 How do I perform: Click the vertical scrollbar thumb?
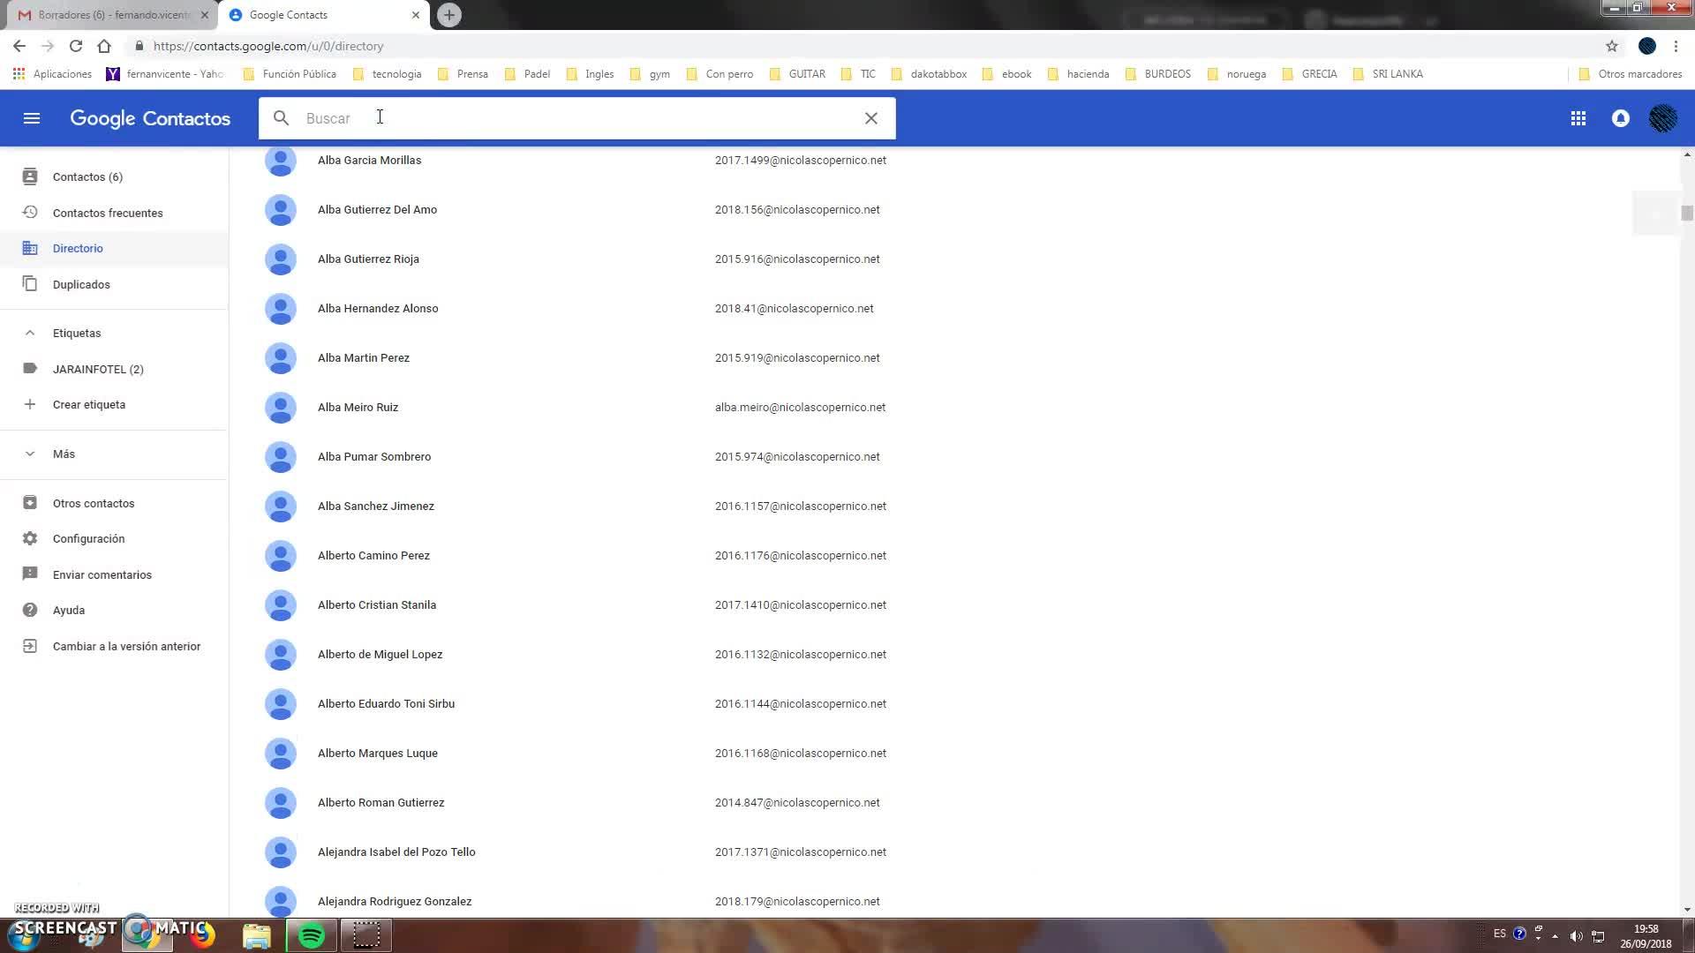(x=1687, y=213)
